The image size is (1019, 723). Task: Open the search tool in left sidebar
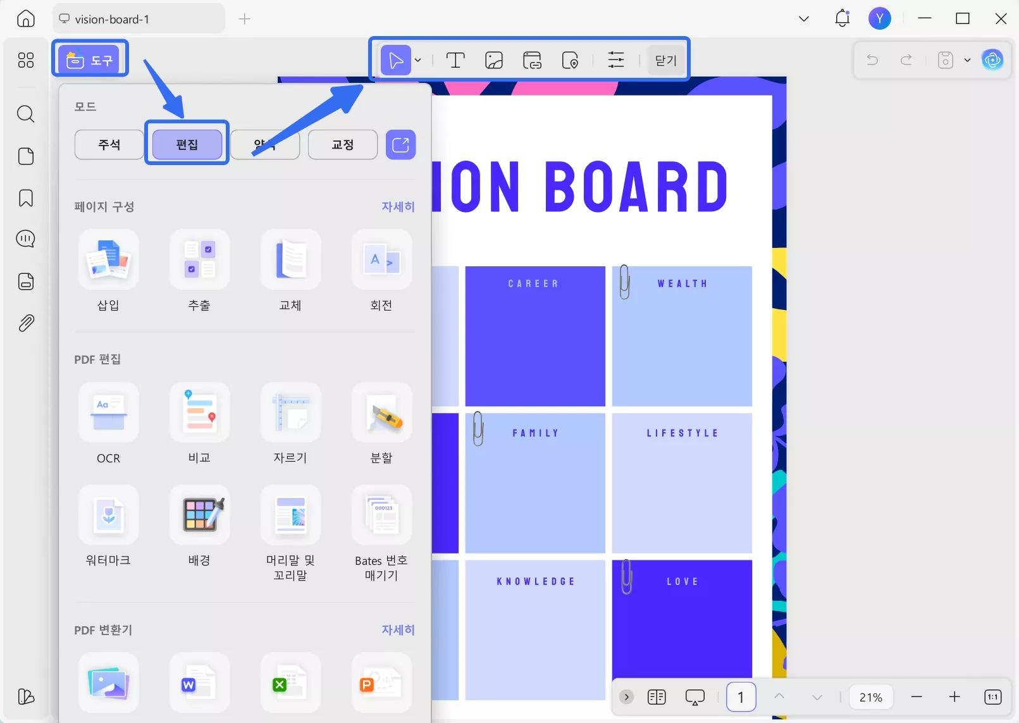[x=26, y=114]
